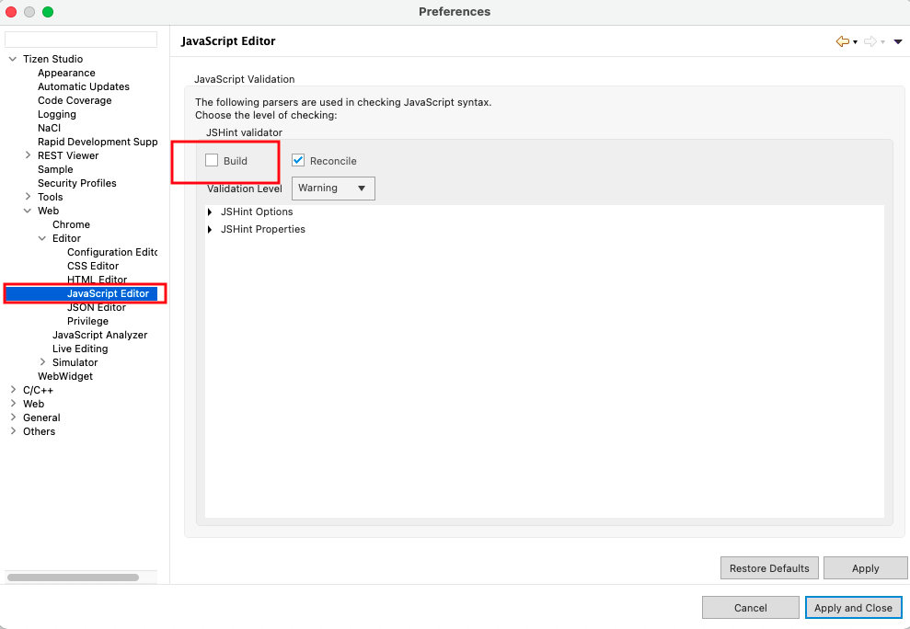Collapse the Editor tree node
The width and height of the screenshot is (910, 629).
tap(42, 238)
